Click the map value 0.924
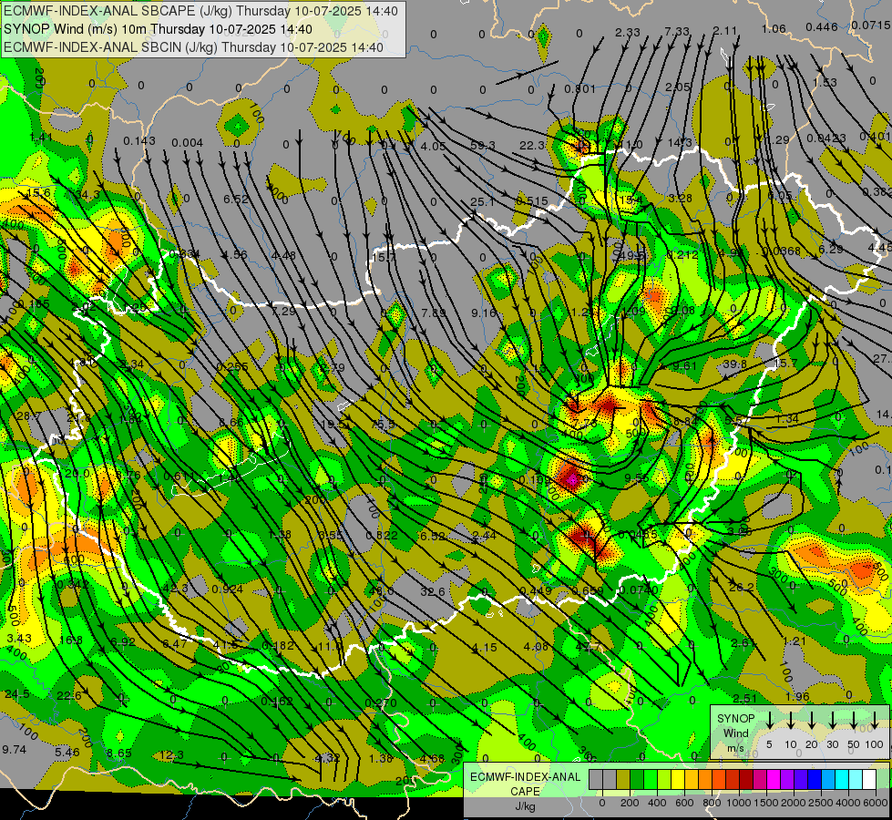The width and height of the screenshot is (892, 820). (228, 589)
